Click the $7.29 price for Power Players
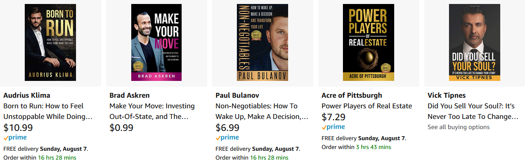Screen dimensions: 525x168 coord(334,118)
